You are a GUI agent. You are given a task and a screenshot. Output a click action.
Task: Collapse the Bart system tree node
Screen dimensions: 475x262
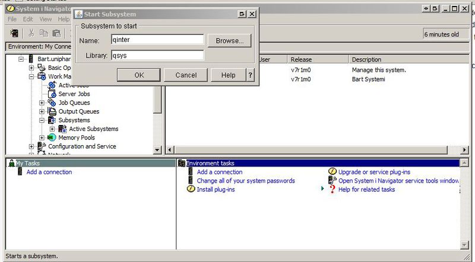pos(21,59)
